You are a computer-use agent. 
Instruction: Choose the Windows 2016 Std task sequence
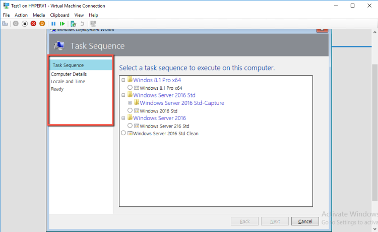pos(130,110)
